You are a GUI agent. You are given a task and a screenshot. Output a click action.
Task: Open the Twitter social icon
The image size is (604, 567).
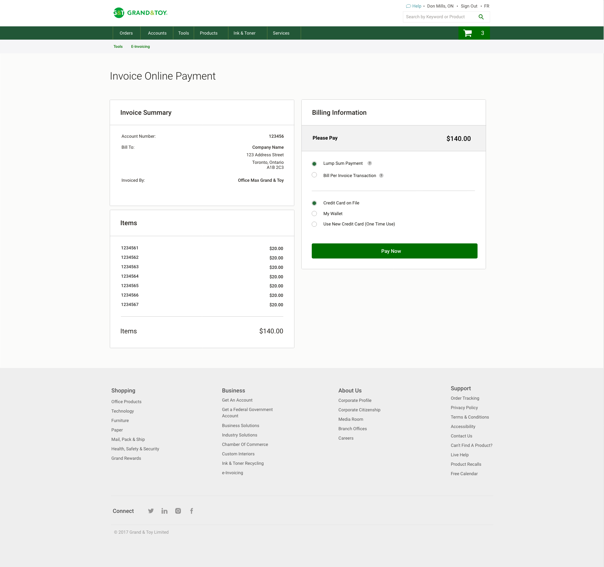pos(151,511)
